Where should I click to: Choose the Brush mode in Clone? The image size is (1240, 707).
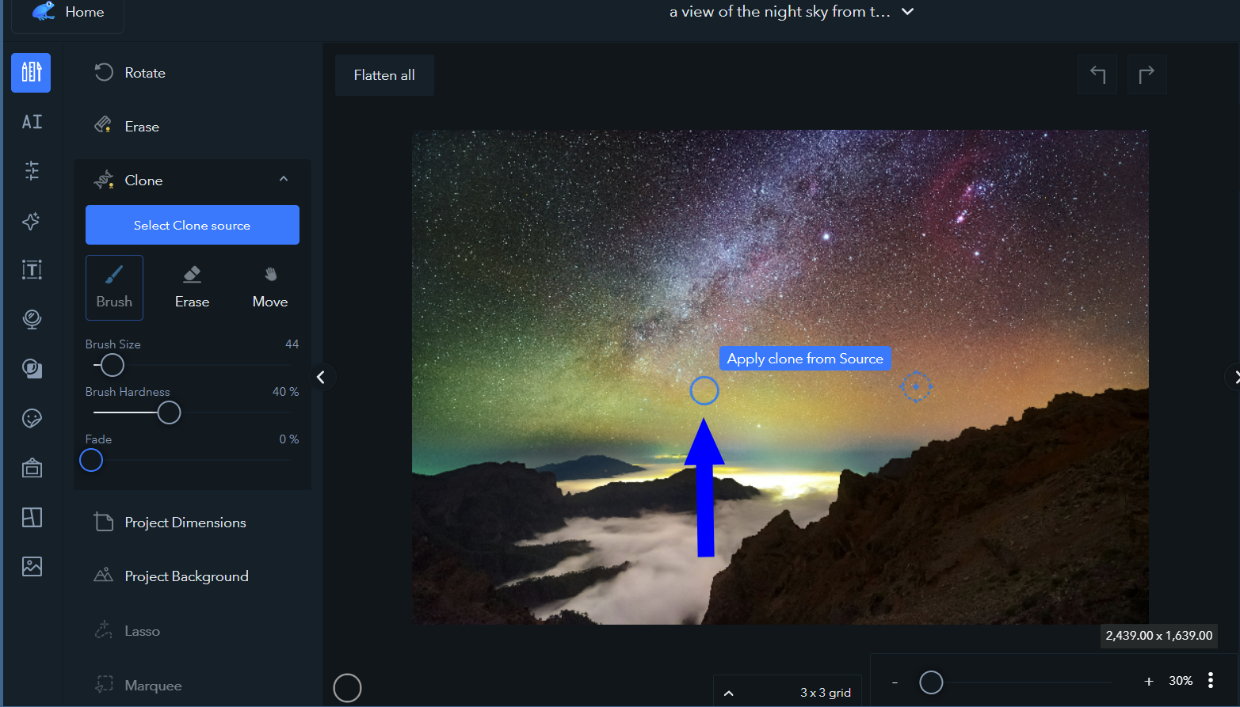click(114, 287)
